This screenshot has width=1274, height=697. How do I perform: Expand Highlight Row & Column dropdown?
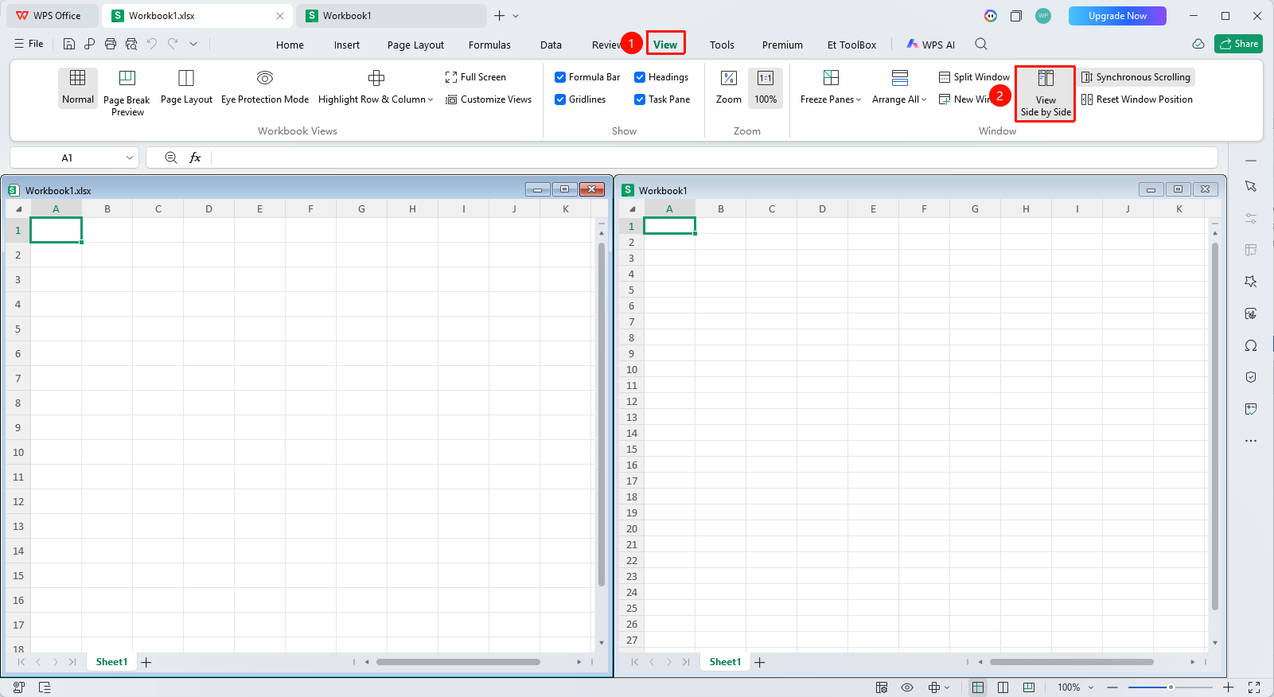pos(431,100)
